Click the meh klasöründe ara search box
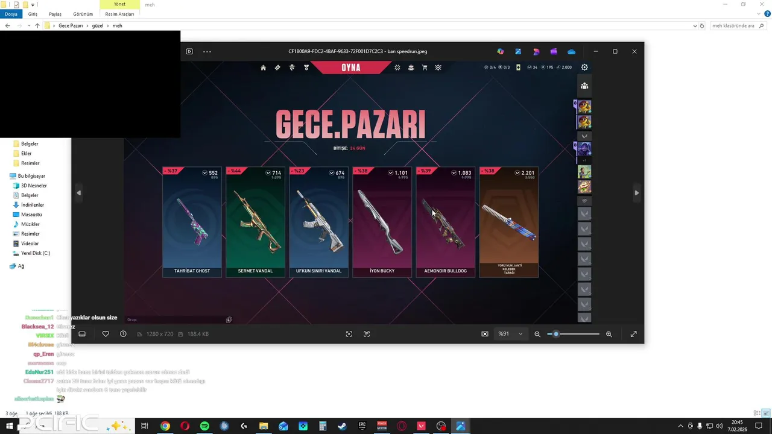This screenshot has height=434, width=772. [739, 26]
